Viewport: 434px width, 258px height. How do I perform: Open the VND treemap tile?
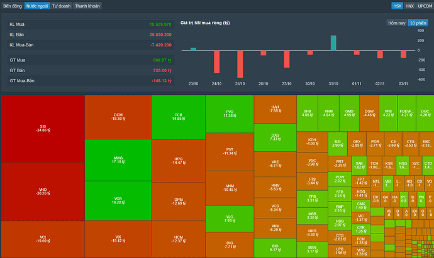(43, 191)
